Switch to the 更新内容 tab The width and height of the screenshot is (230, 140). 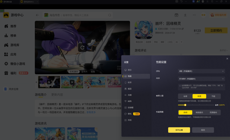(x=57, y=95)
